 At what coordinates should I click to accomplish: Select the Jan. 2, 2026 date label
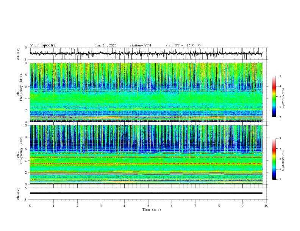click(x=106, y=45)
